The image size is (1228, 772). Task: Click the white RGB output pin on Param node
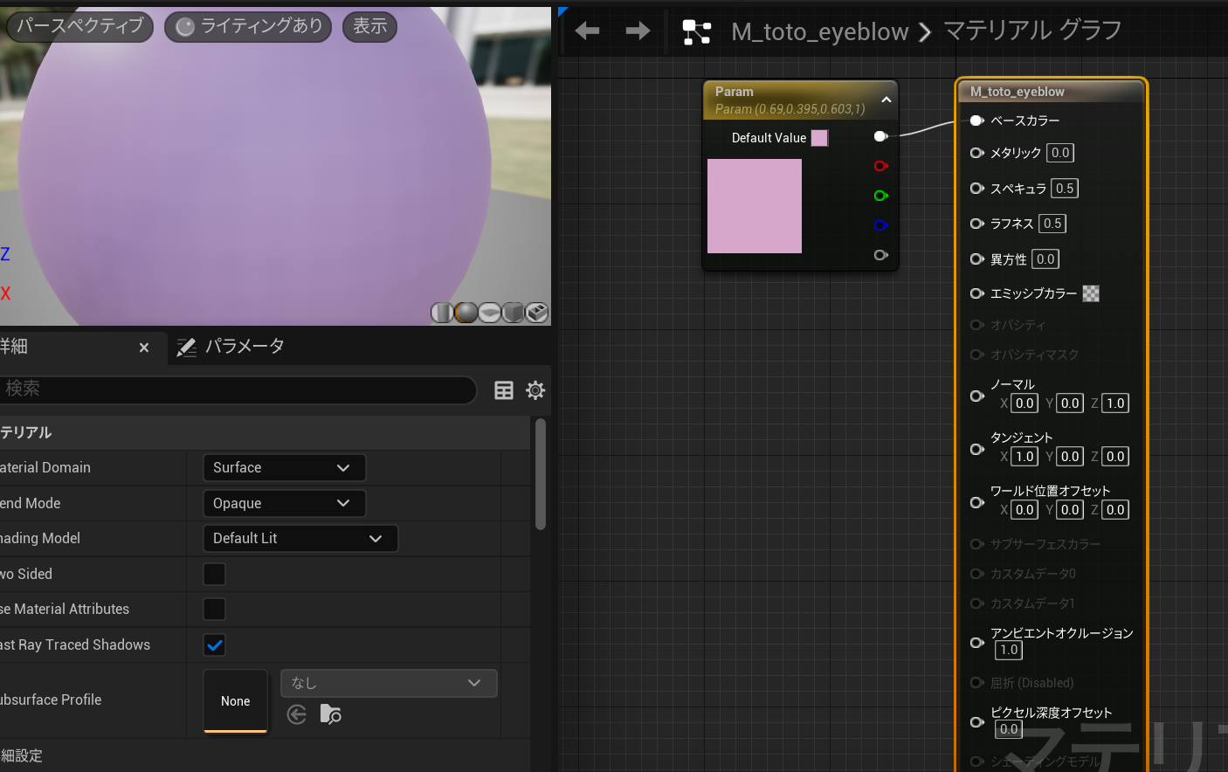(x=880, y=136)
